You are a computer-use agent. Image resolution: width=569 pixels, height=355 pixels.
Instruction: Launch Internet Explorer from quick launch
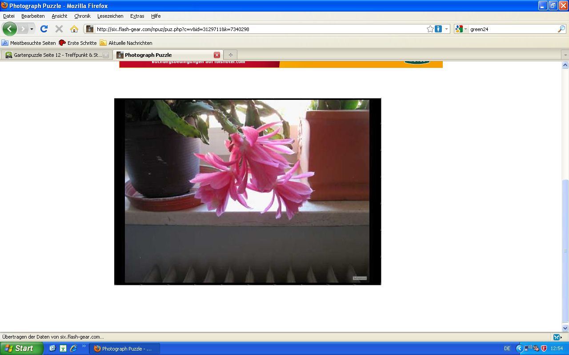tap(73, 348)
